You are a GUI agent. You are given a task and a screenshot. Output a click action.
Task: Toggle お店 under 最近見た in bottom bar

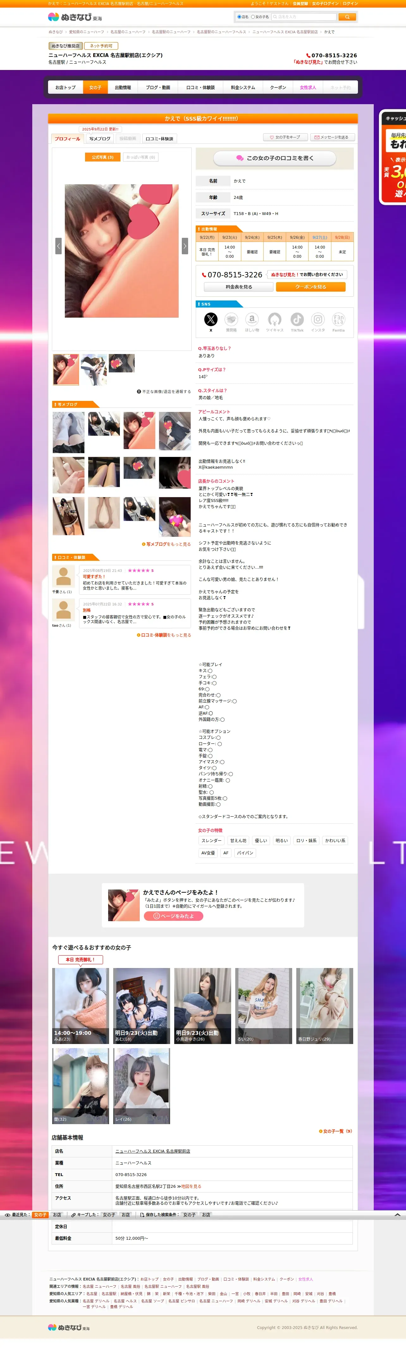[x=57, y=1215]
